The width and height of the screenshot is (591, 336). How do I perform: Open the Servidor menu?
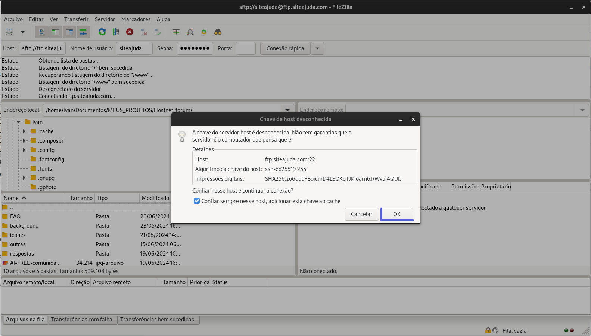[105, 19]
